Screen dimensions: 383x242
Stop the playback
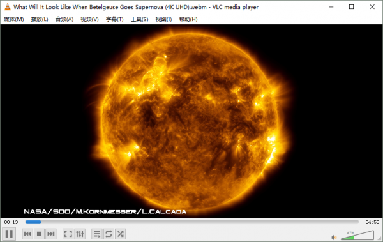39,234
